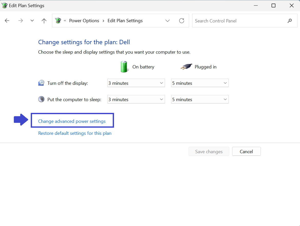Open display timeout dropdown for On battery
The height and width of the screenshot is (226, 300).
point(136,83)
